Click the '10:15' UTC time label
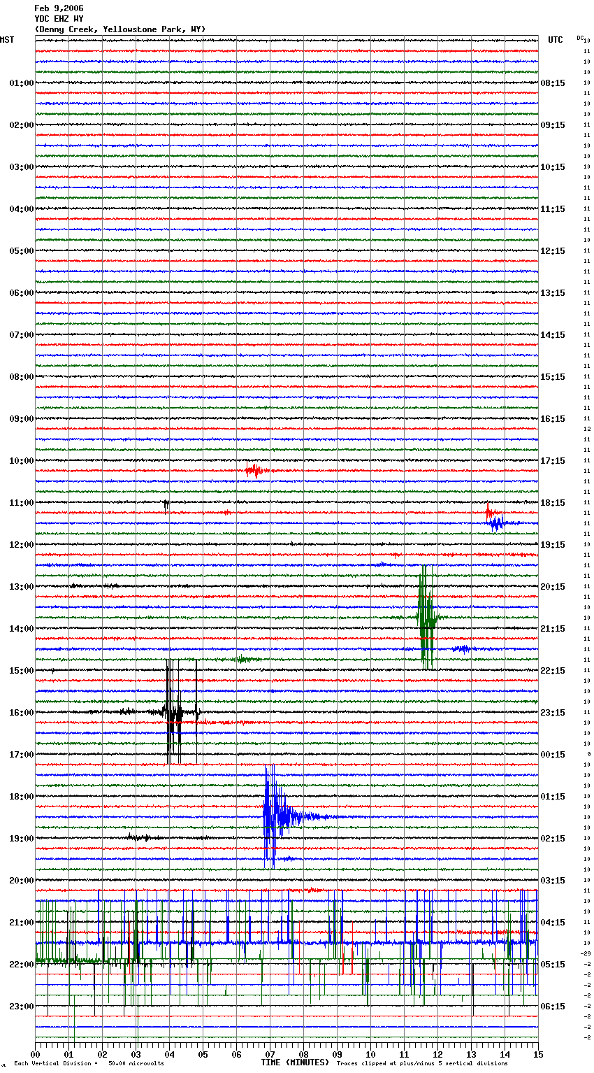The height and width of the screenshot is (1073, 594). click(553, 167)
